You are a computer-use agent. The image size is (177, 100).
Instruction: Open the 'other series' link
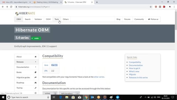coord(99,77)
